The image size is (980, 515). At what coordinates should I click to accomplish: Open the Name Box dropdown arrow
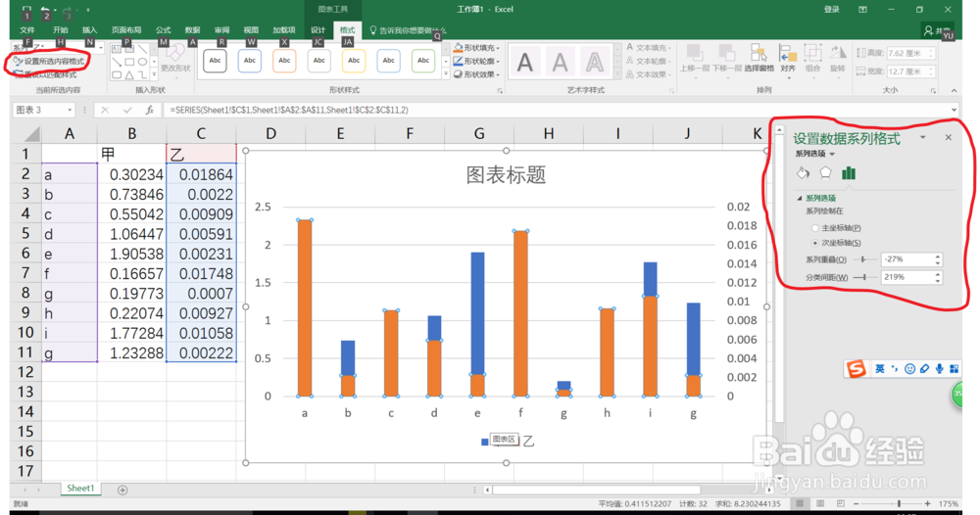pyautogui.click(x=70, y=110)
